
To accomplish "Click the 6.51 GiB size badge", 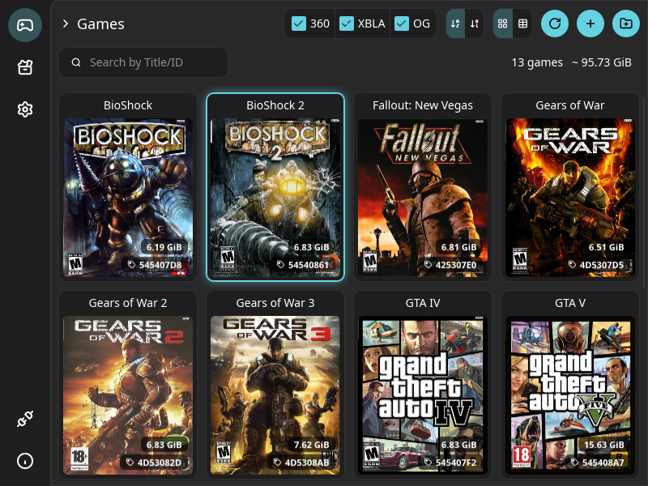I will (606, 247).
